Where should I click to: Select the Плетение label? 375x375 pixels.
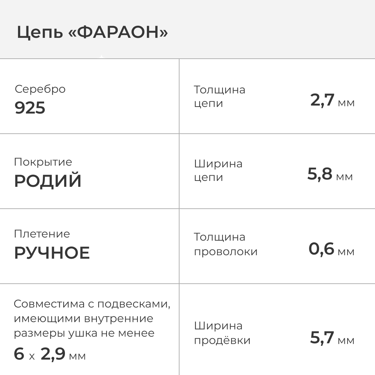pyautogui.click(x=42, y=234)
